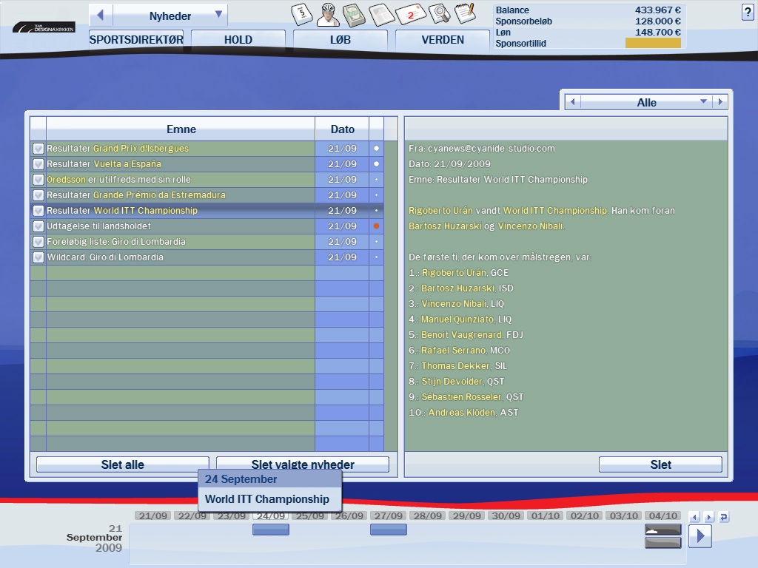Click the newspaper icon in toolbar
758x568 pixels.
(380, 13)
